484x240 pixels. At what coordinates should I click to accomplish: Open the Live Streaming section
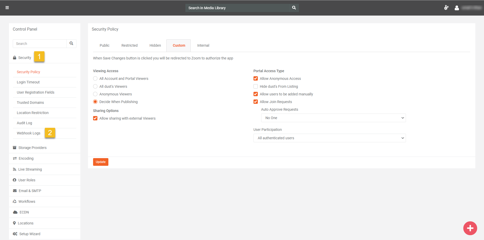point(30,169)
